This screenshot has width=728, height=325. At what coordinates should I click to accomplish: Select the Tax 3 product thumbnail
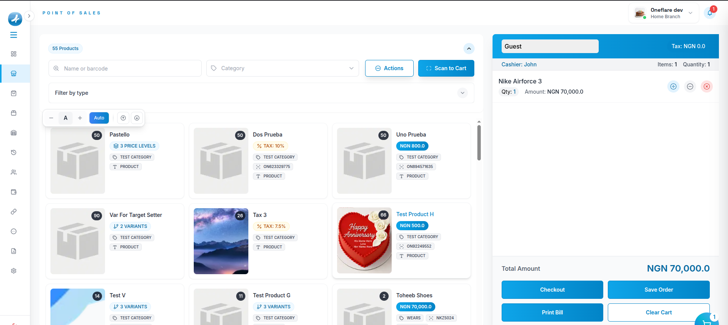click(x=221, y=241)
